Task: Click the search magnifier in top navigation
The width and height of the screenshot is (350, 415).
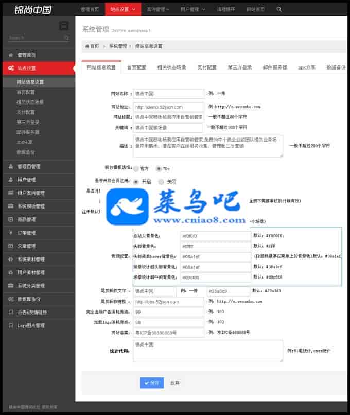Action: click(279, 10)
